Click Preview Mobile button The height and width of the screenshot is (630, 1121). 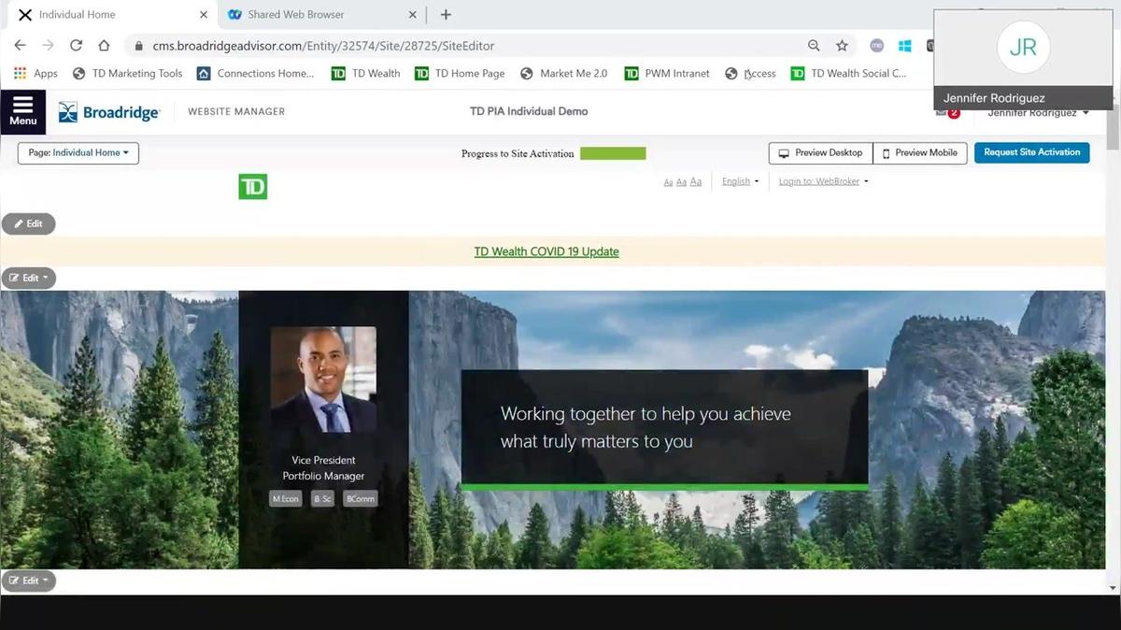(x=920, y=152)
